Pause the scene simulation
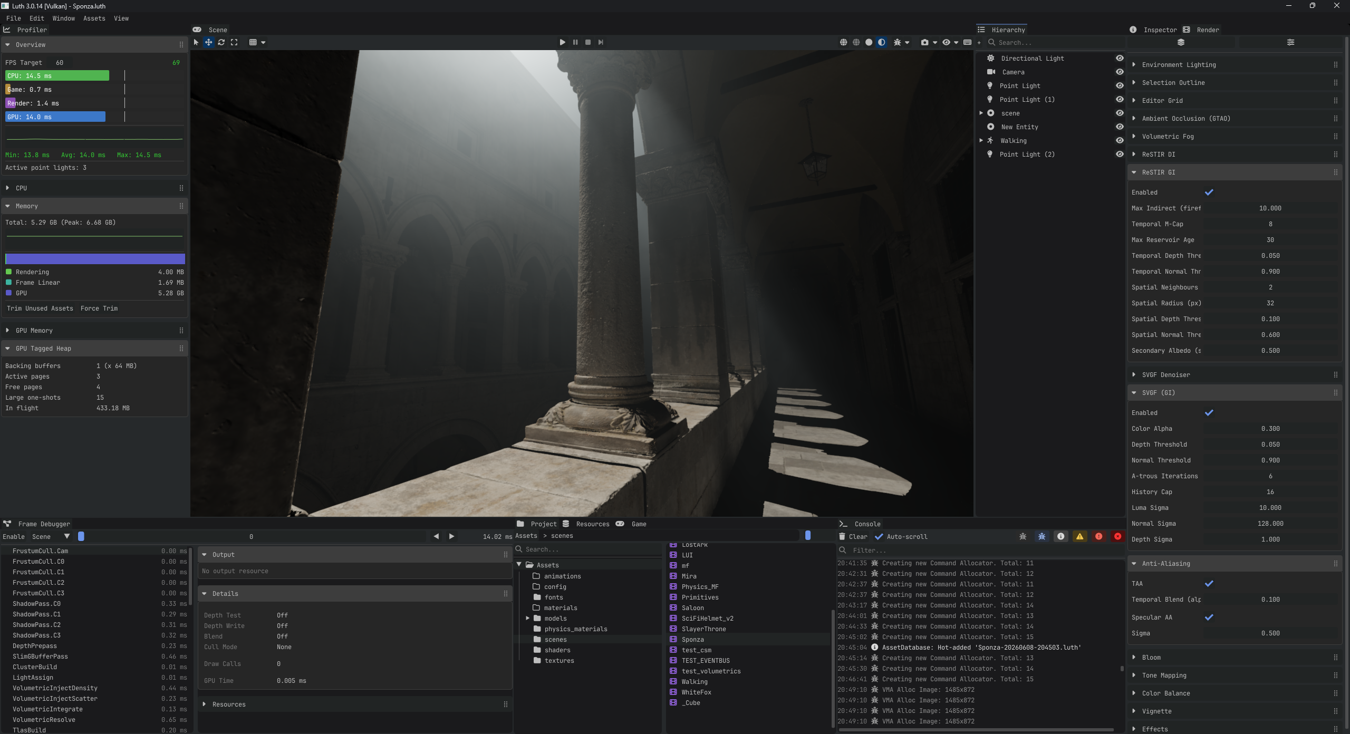The height and width of the screenshot is (734, 1350). coord(575,42)
